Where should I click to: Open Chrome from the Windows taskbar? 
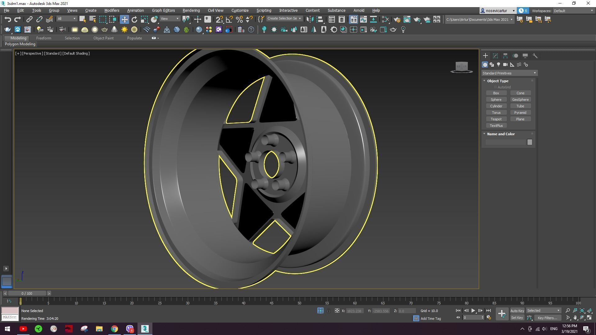pos(115,329)
